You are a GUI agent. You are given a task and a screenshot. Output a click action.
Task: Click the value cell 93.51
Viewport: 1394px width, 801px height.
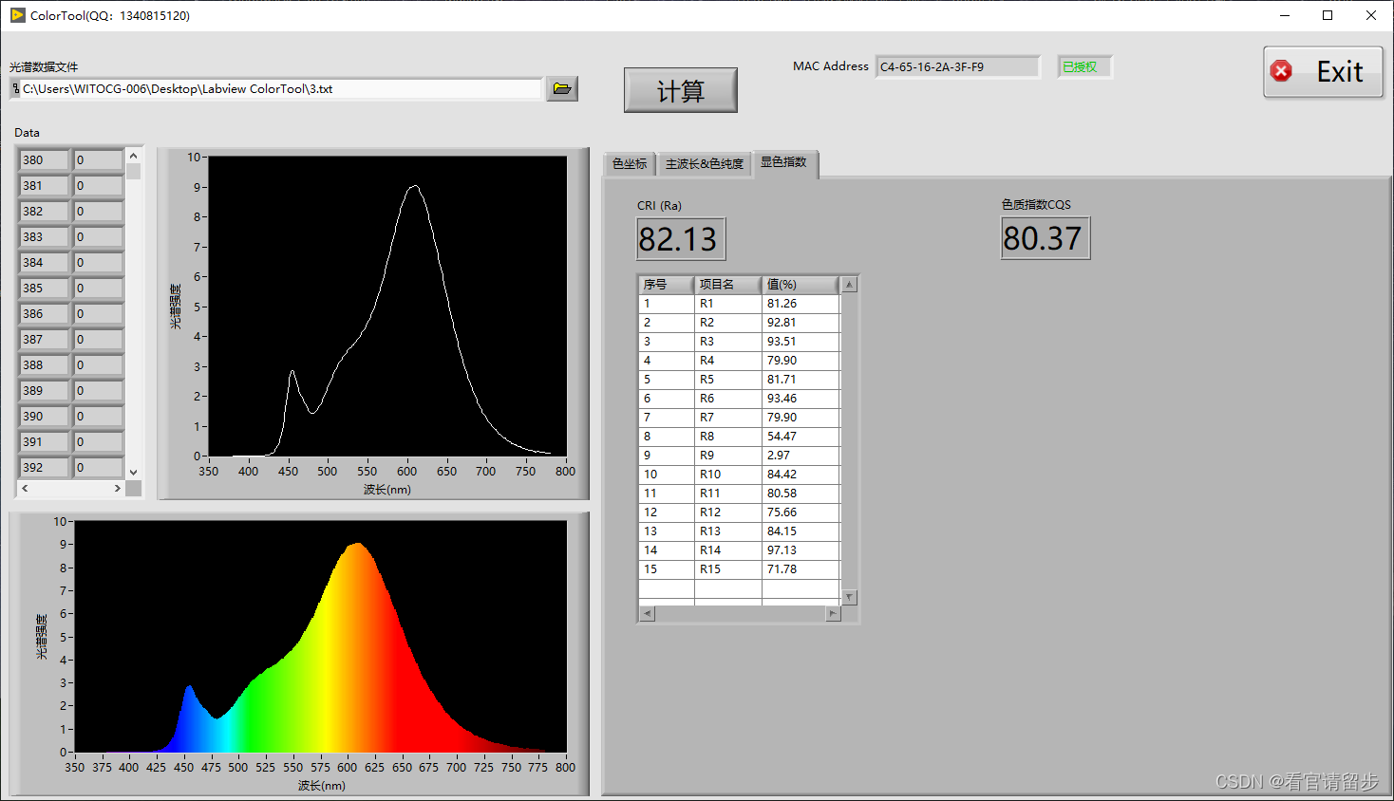click(801, 342)
